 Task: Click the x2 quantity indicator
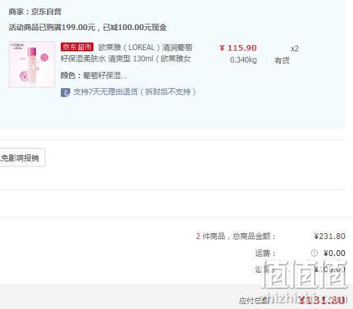(x=295, y=49)
